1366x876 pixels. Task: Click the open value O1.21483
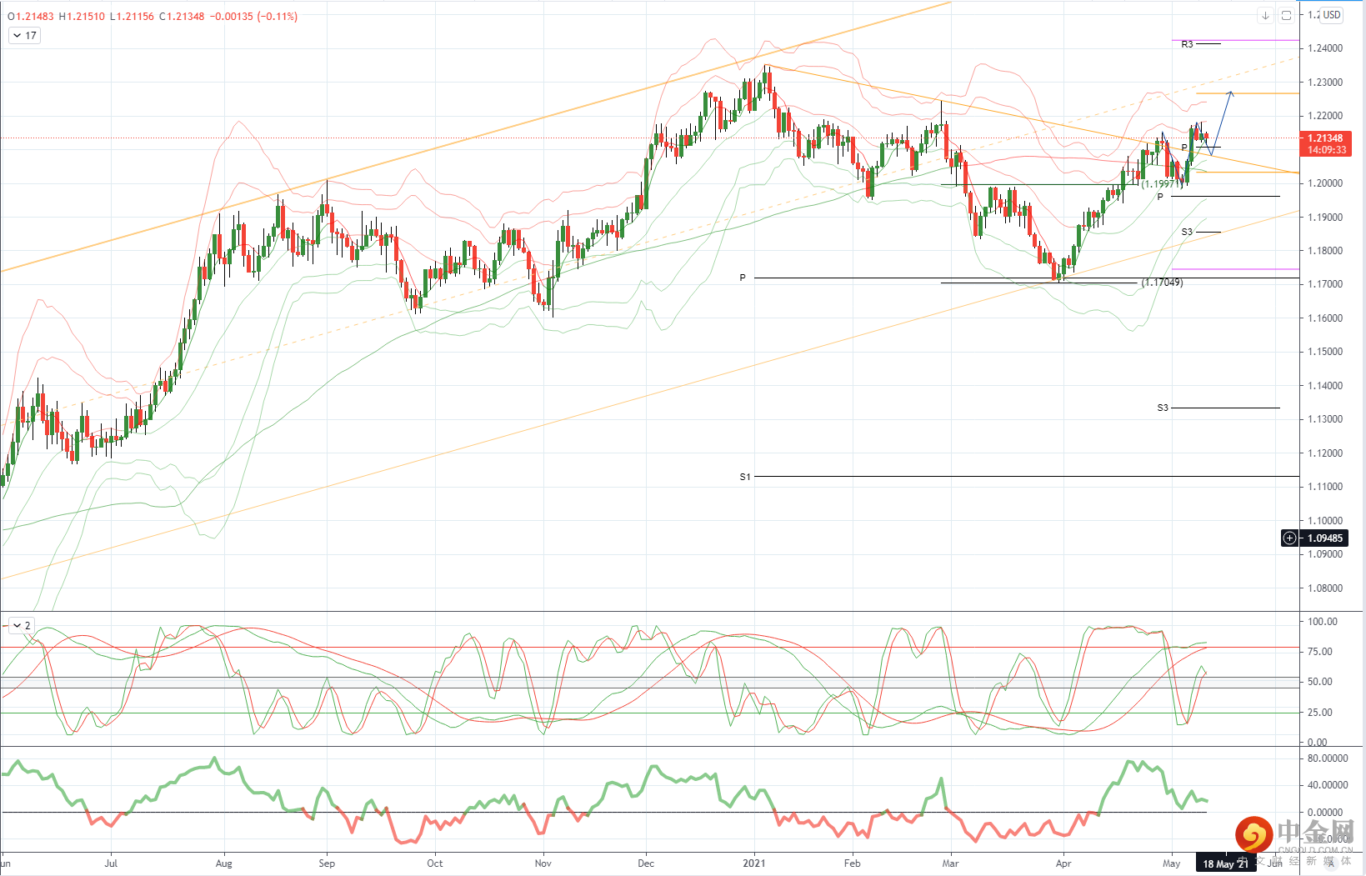coord(30,17)
